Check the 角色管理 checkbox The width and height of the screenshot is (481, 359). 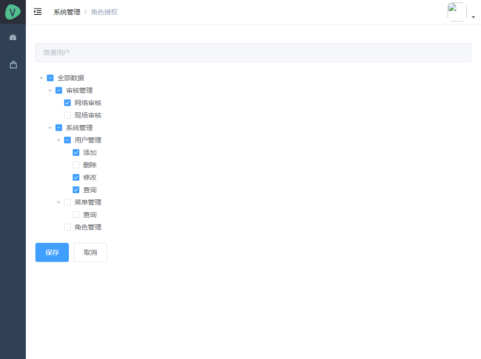point(67,227)
